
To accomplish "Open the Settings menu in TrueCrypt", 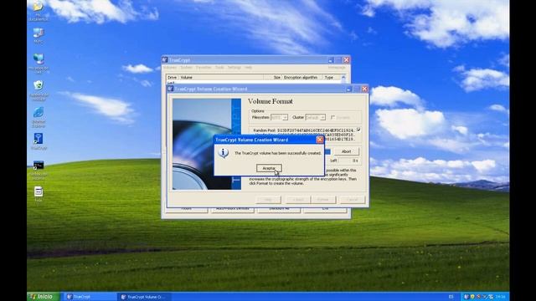I will click(x=234, y=68).
